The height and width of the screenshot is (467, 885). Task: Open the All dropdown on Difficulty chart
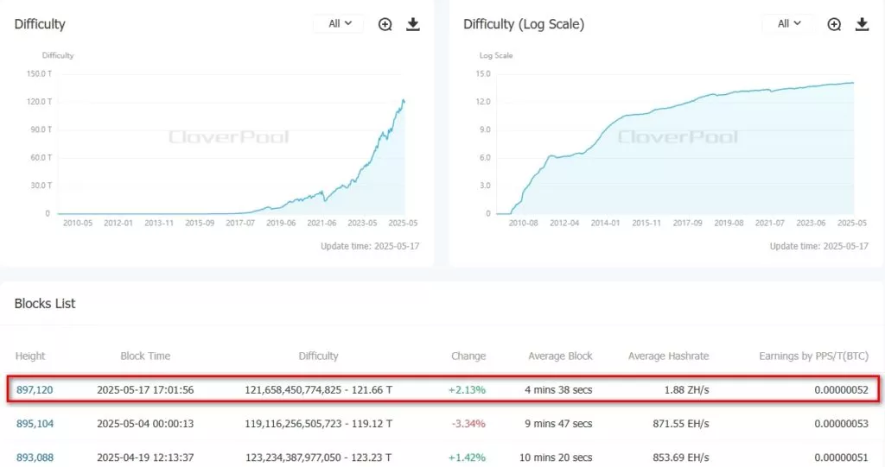tap(340, 24)
